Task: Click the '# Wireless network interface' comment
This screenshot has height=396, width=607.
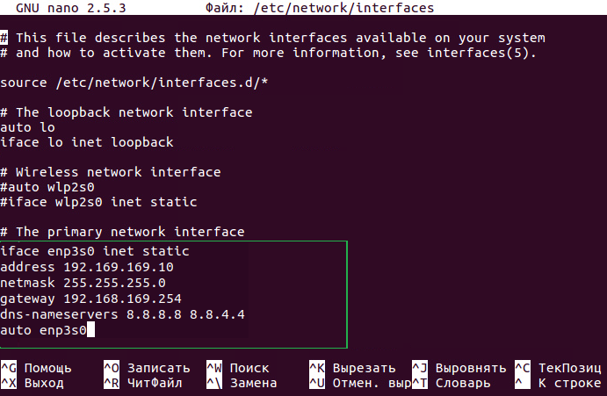Action: 111,172
